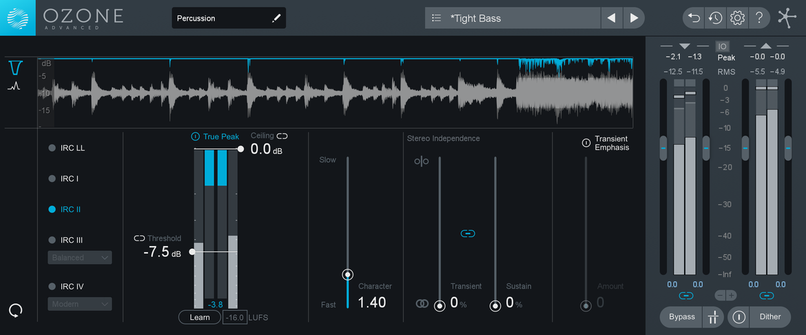Click the undo arrow icon
Image resolution: width=806 pixels, height=335 pixels.
tap(694, 18)
